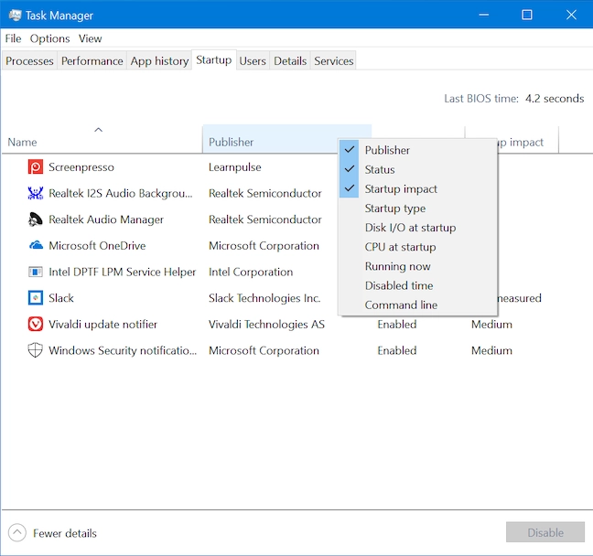This screenshot has width=593, height=556.
Task: Click Realtek Semiconductor publisher in Audio Manager row
Action: [x=265, y=219]
